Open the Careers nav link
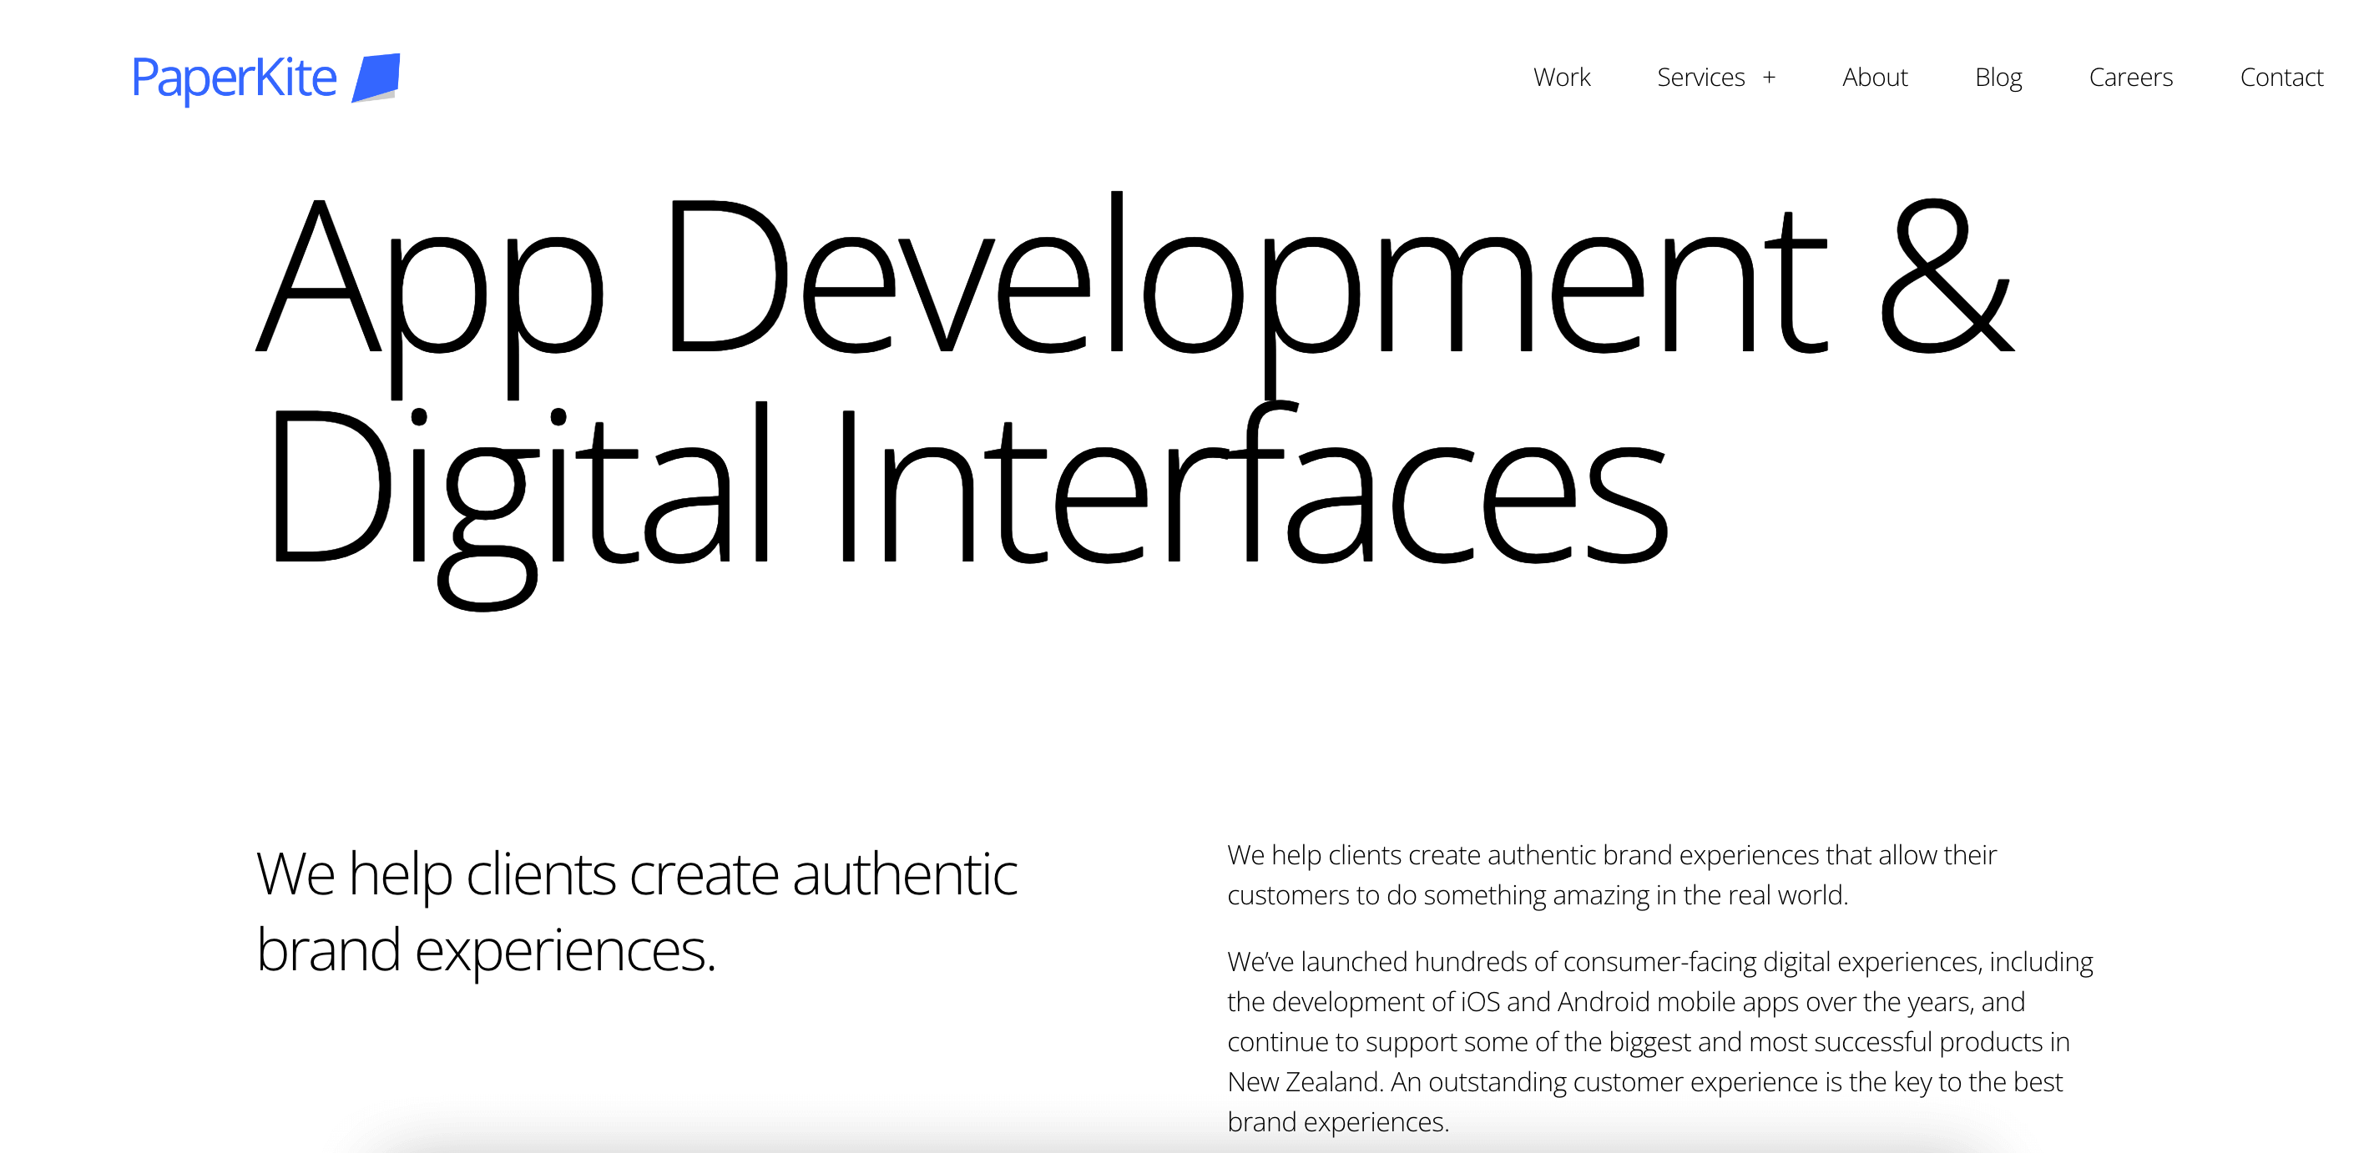2379x1153 pixels. tap(2130, 77)
